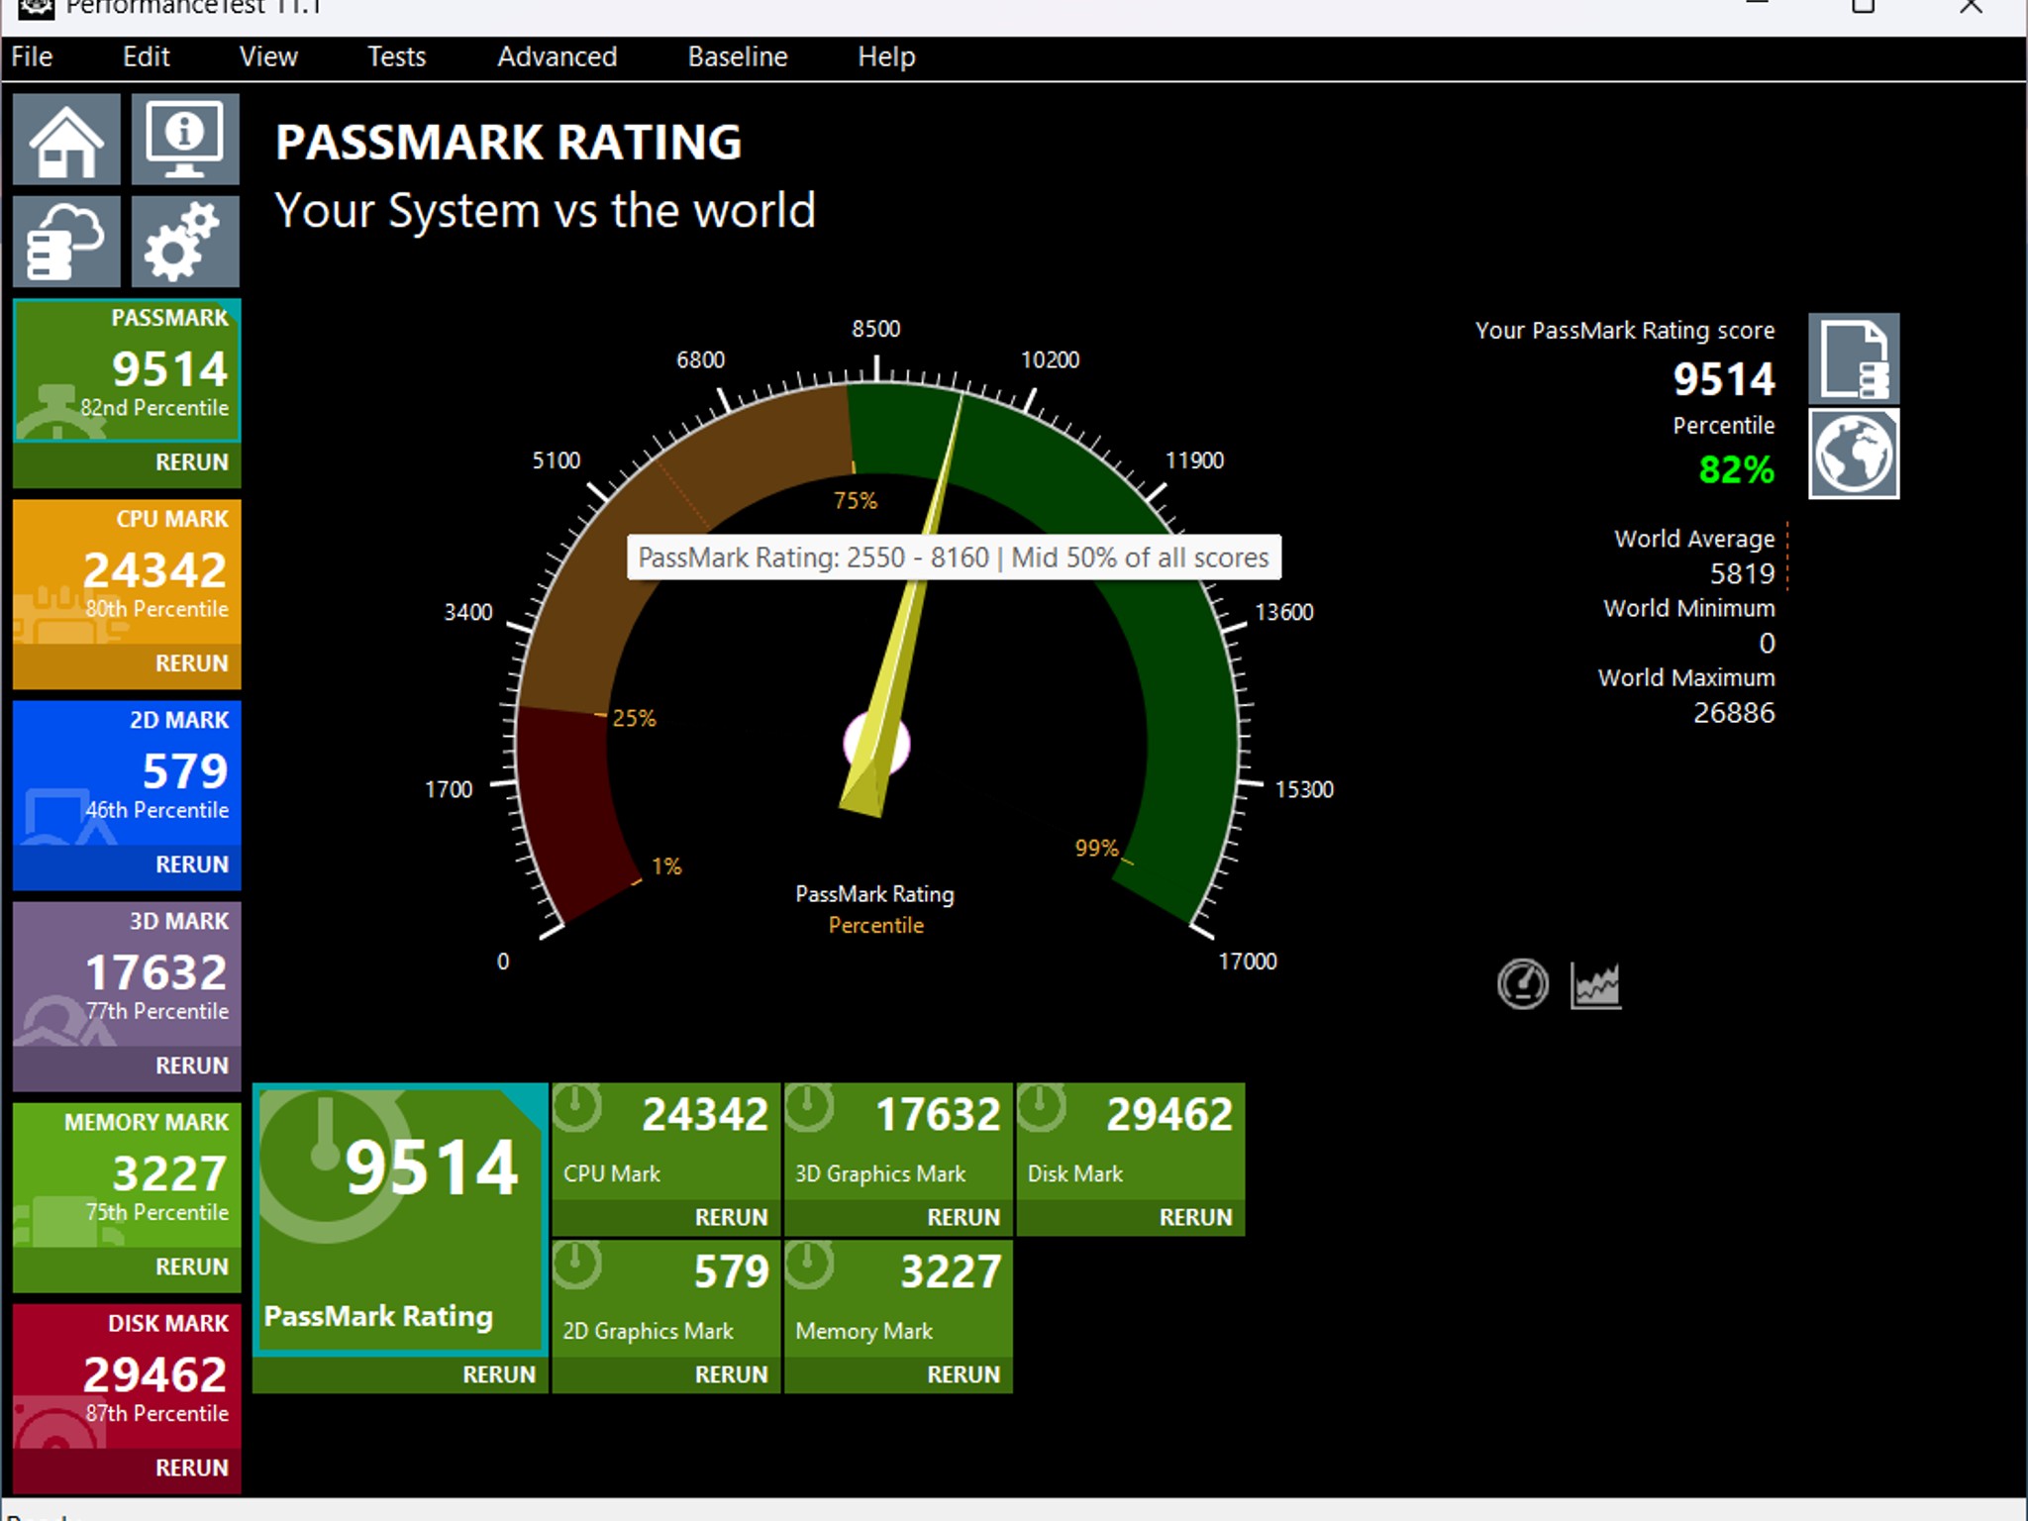Open the Baseline menu

click(x=738, y=57)
